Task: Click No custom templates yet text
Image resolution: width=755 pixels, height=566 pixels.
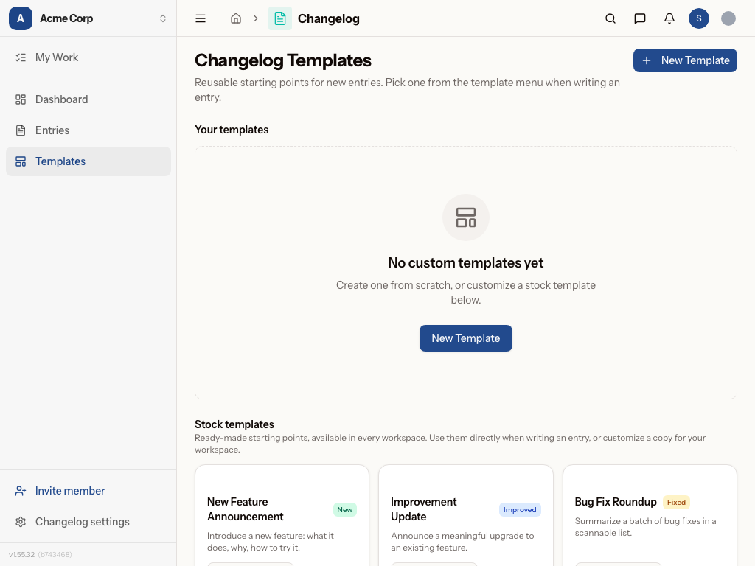Action: (x=466, y=263)
